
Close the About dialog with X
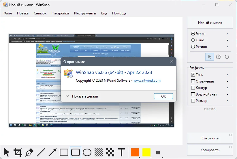click(172, 61)
